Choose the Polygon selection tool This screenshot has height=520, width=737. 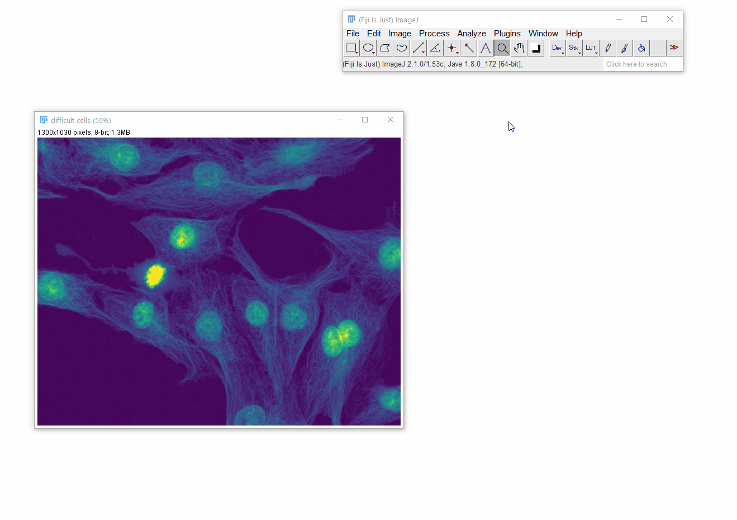(385, 48)
